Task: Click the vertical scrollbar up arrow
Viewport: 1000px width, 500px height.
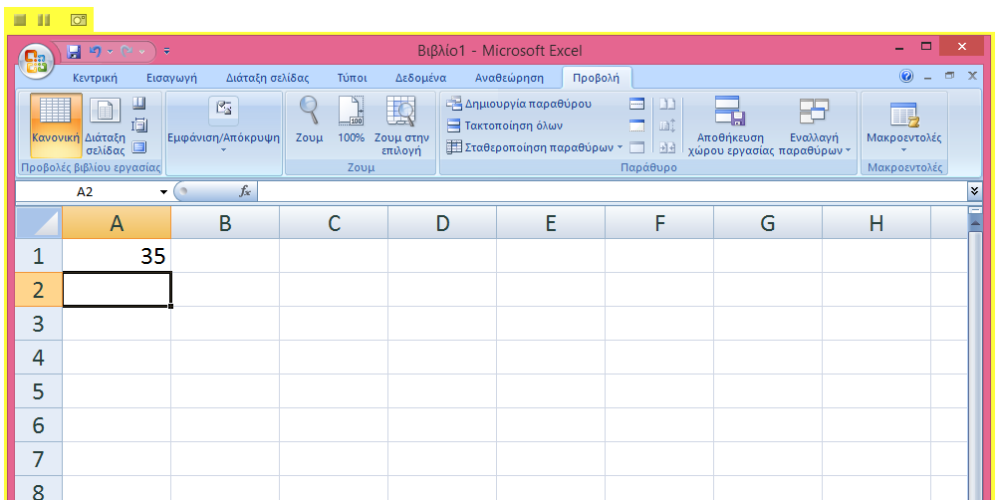Action: coord(974,222)
